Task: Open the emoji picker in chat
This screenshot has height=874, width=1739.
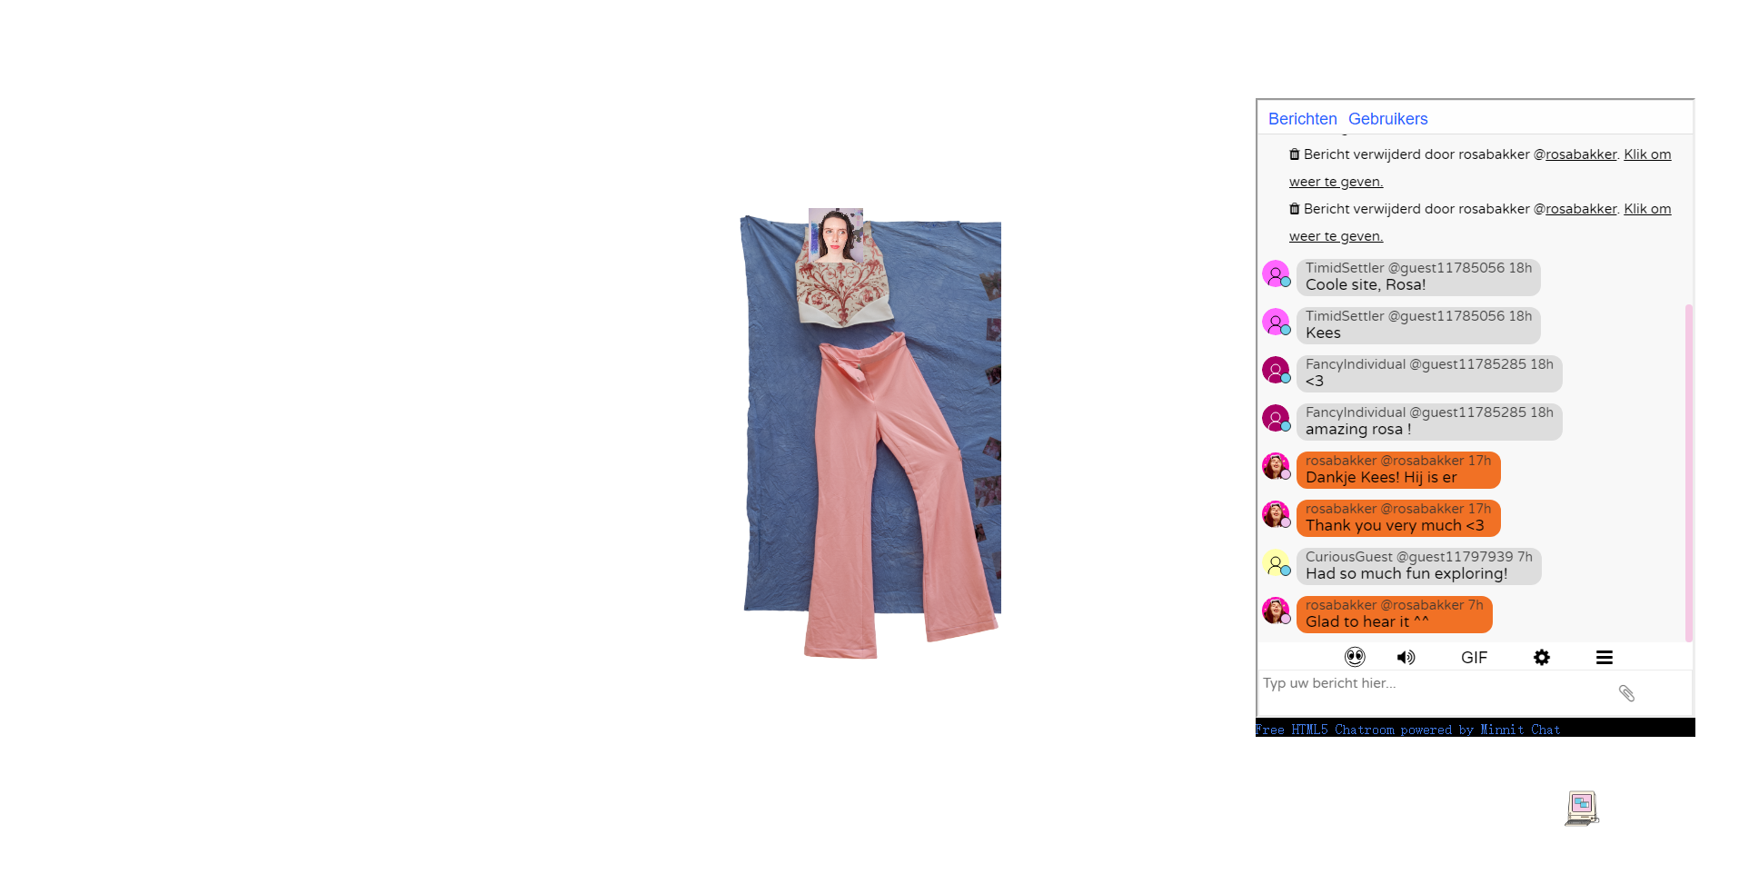Action: point(1355,657)
